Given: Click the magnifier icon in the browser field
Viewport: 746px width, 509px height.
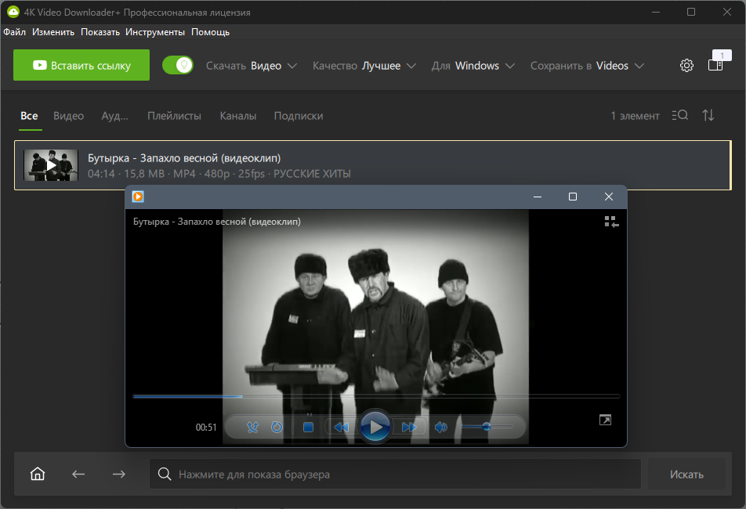Looking at the screenshot, I should tap(165, 474).
